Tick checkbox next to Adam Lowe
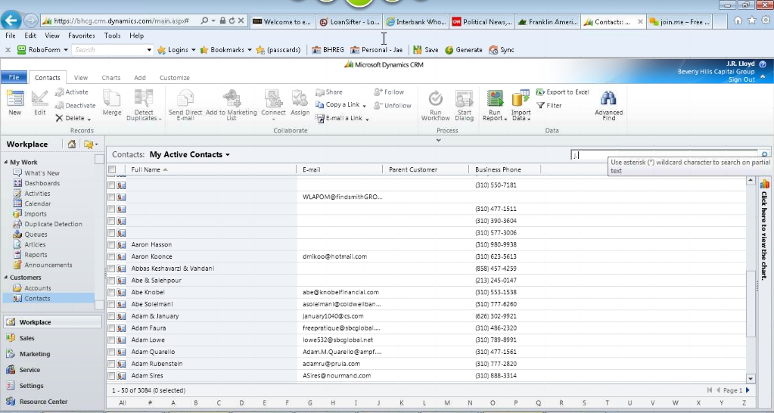This screenshot has width=774, height=413. click(x=111, y=340)
